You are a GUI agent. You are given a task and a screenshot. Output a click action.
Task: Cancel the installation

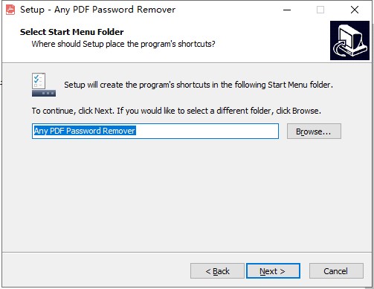pyautogui.click(x=336, y=271)
